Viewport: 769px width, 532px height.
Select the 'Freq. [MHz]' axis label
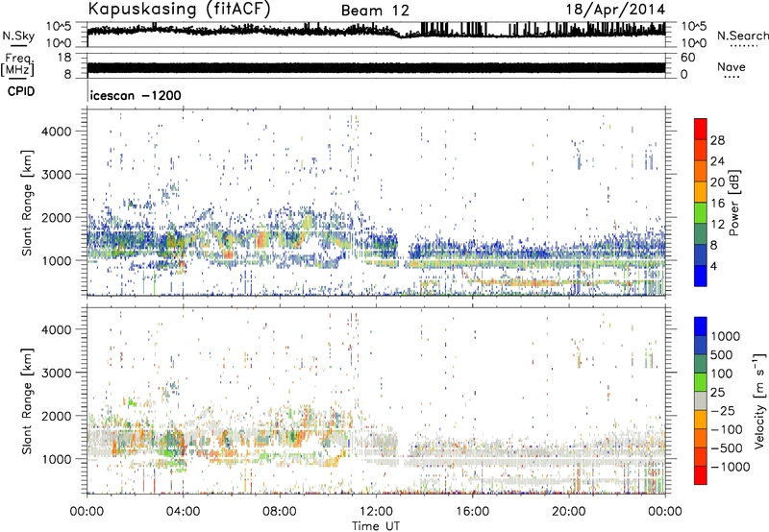pos(18,64)
